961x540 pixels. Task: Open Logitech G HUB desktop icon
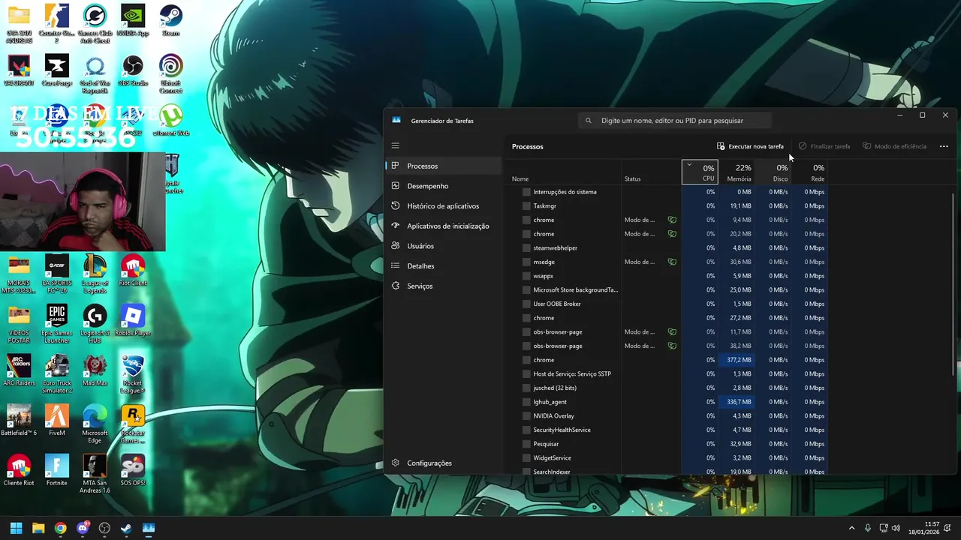(x=95, y=324)
